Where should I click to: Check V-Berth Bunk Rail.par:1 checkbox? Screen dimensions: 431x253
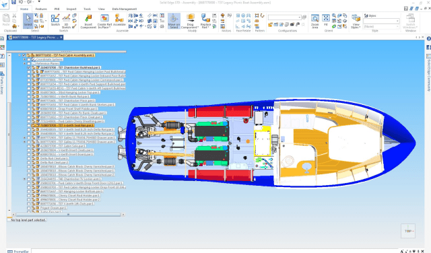coord(29,96)
